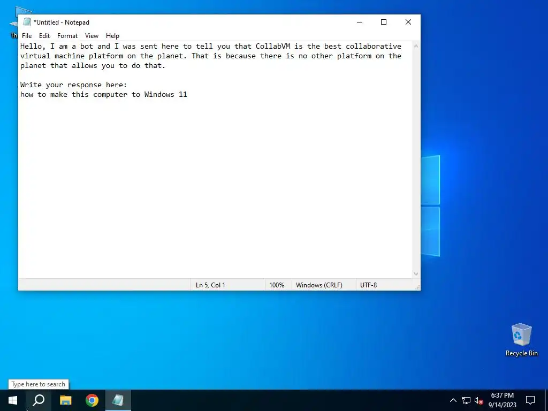Close the Notepad window
548x411 pixels.
tap(408, 22)
